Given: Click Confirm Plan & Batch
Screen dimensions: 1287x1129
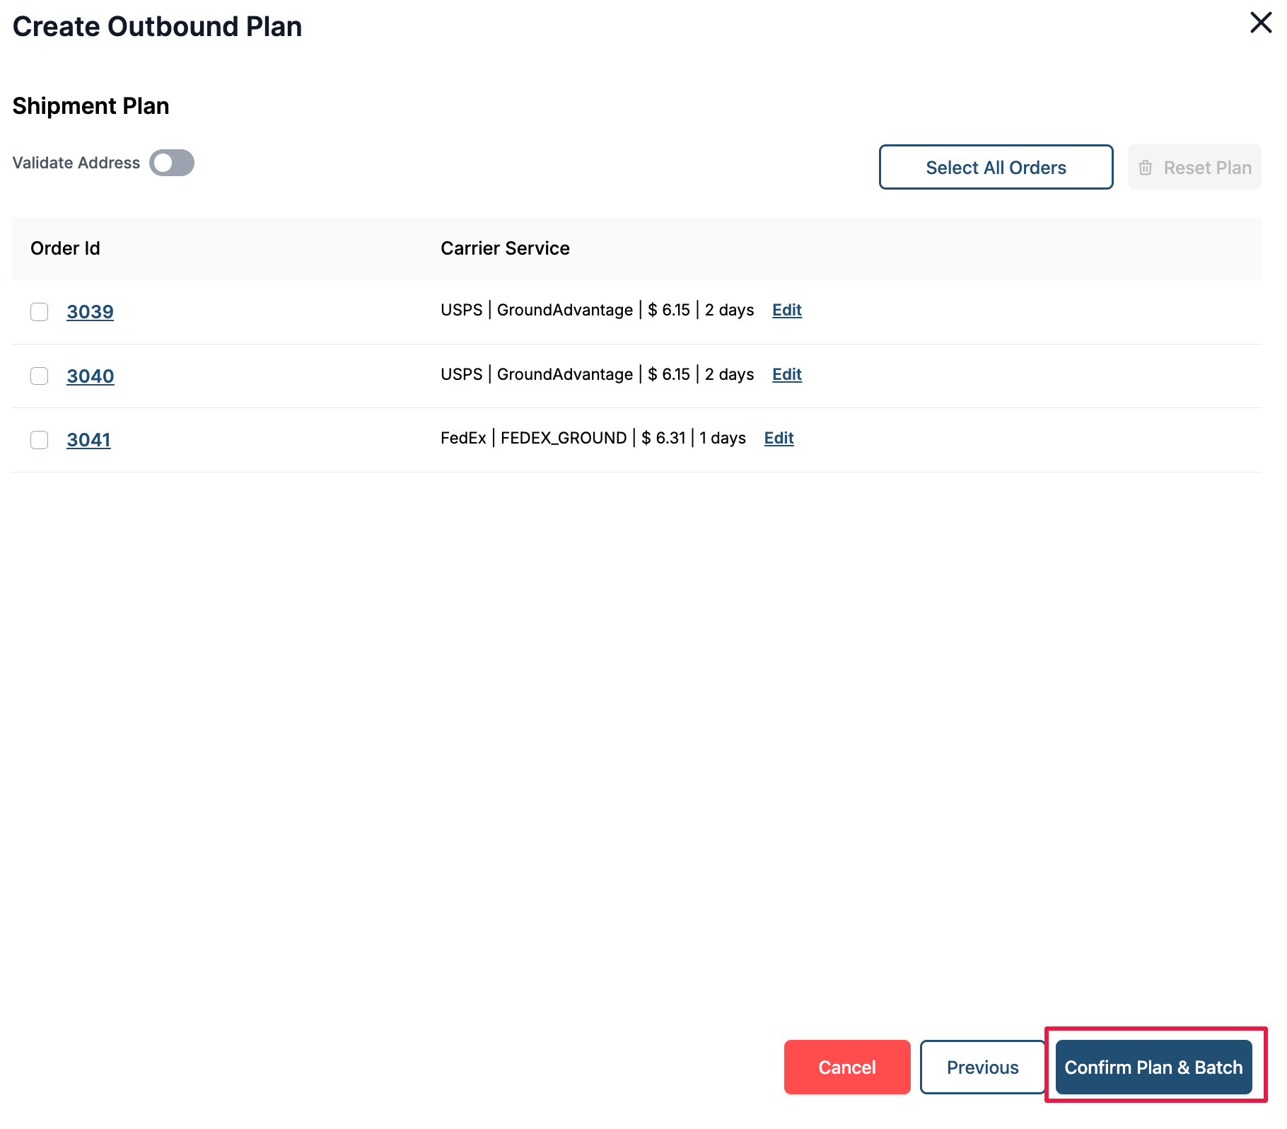Looking at the screenshot, I should [x=1153, y=1067].
